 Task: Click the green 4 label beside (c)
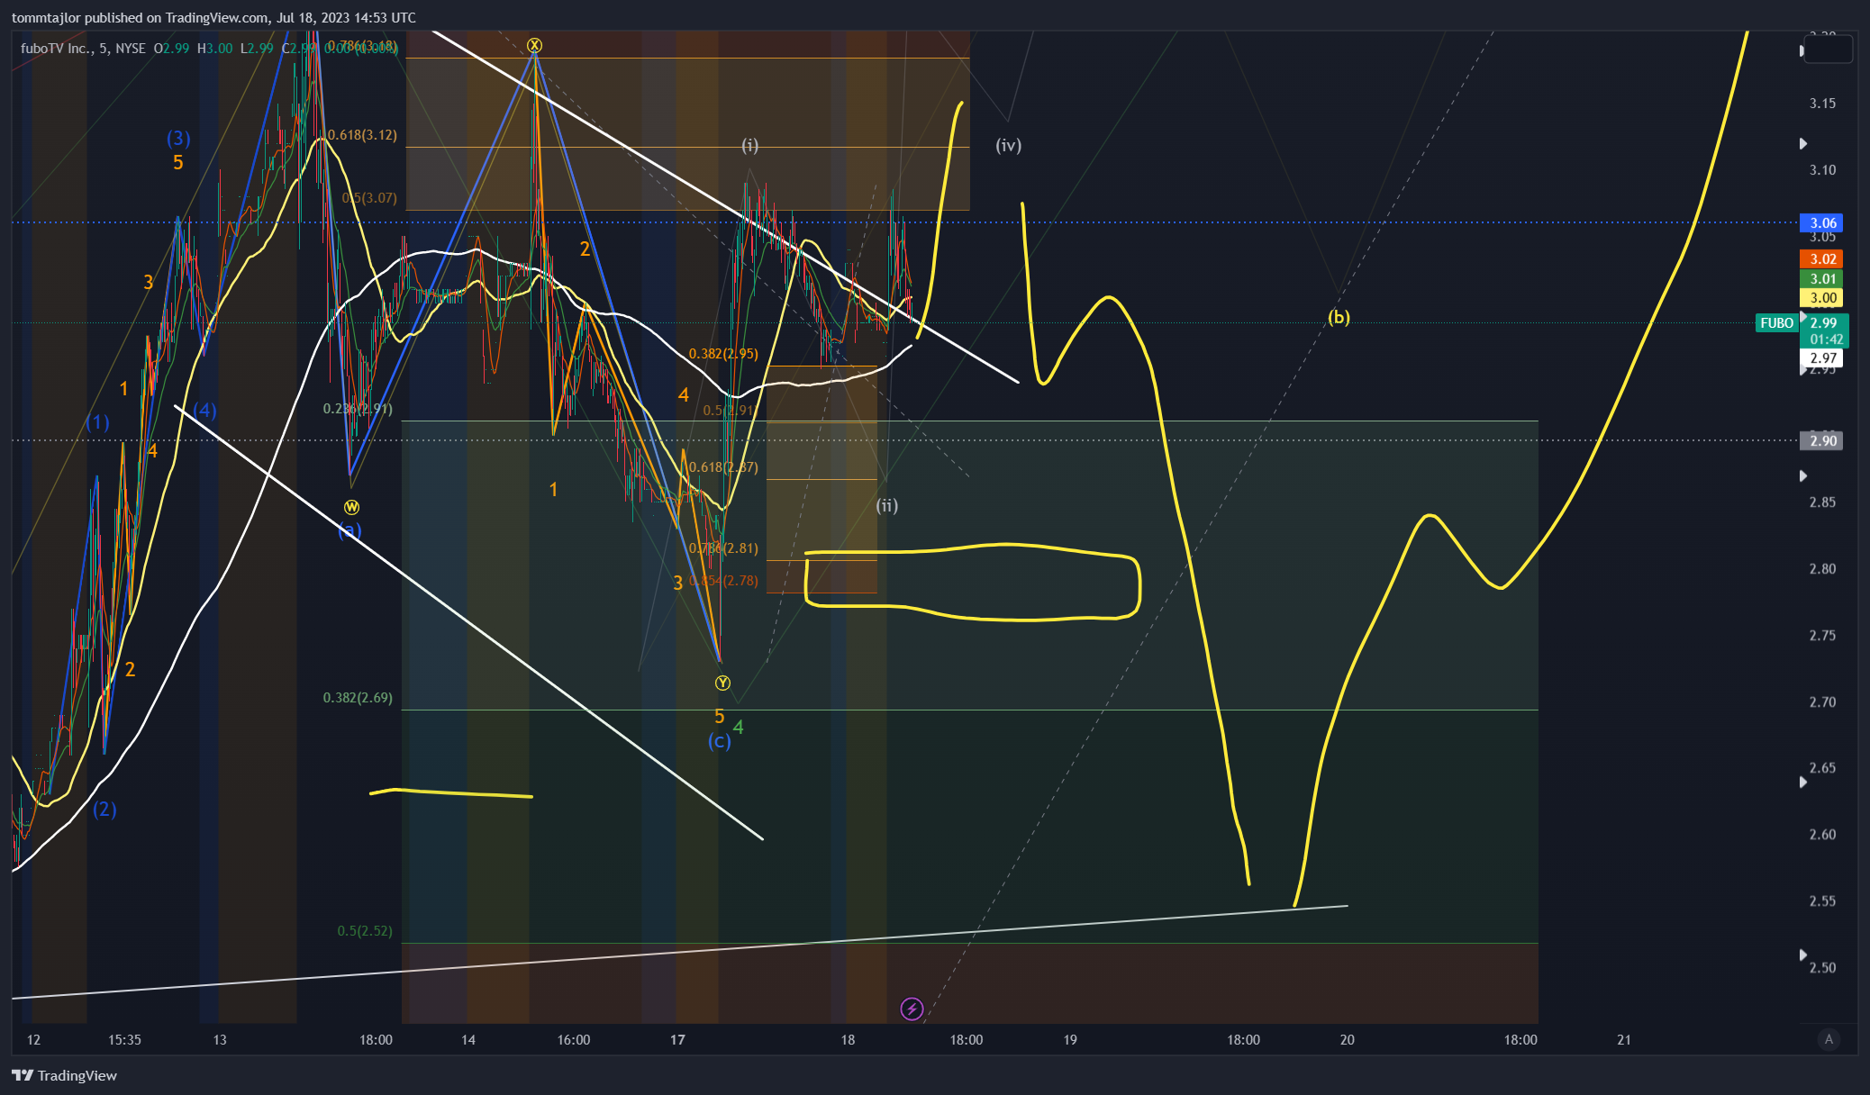click(739, 727)
